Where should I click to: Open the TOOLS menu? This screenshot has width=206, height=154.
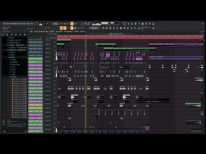(x=28, y=24)
